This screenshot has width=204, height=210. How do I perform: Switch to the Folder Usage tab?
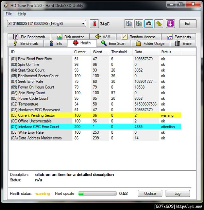pyautogui.click(x=150, y=43)
